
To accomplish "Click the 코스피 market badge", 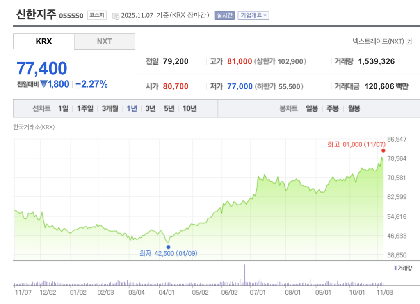I will pyautogui.click(x=97, y=16).
